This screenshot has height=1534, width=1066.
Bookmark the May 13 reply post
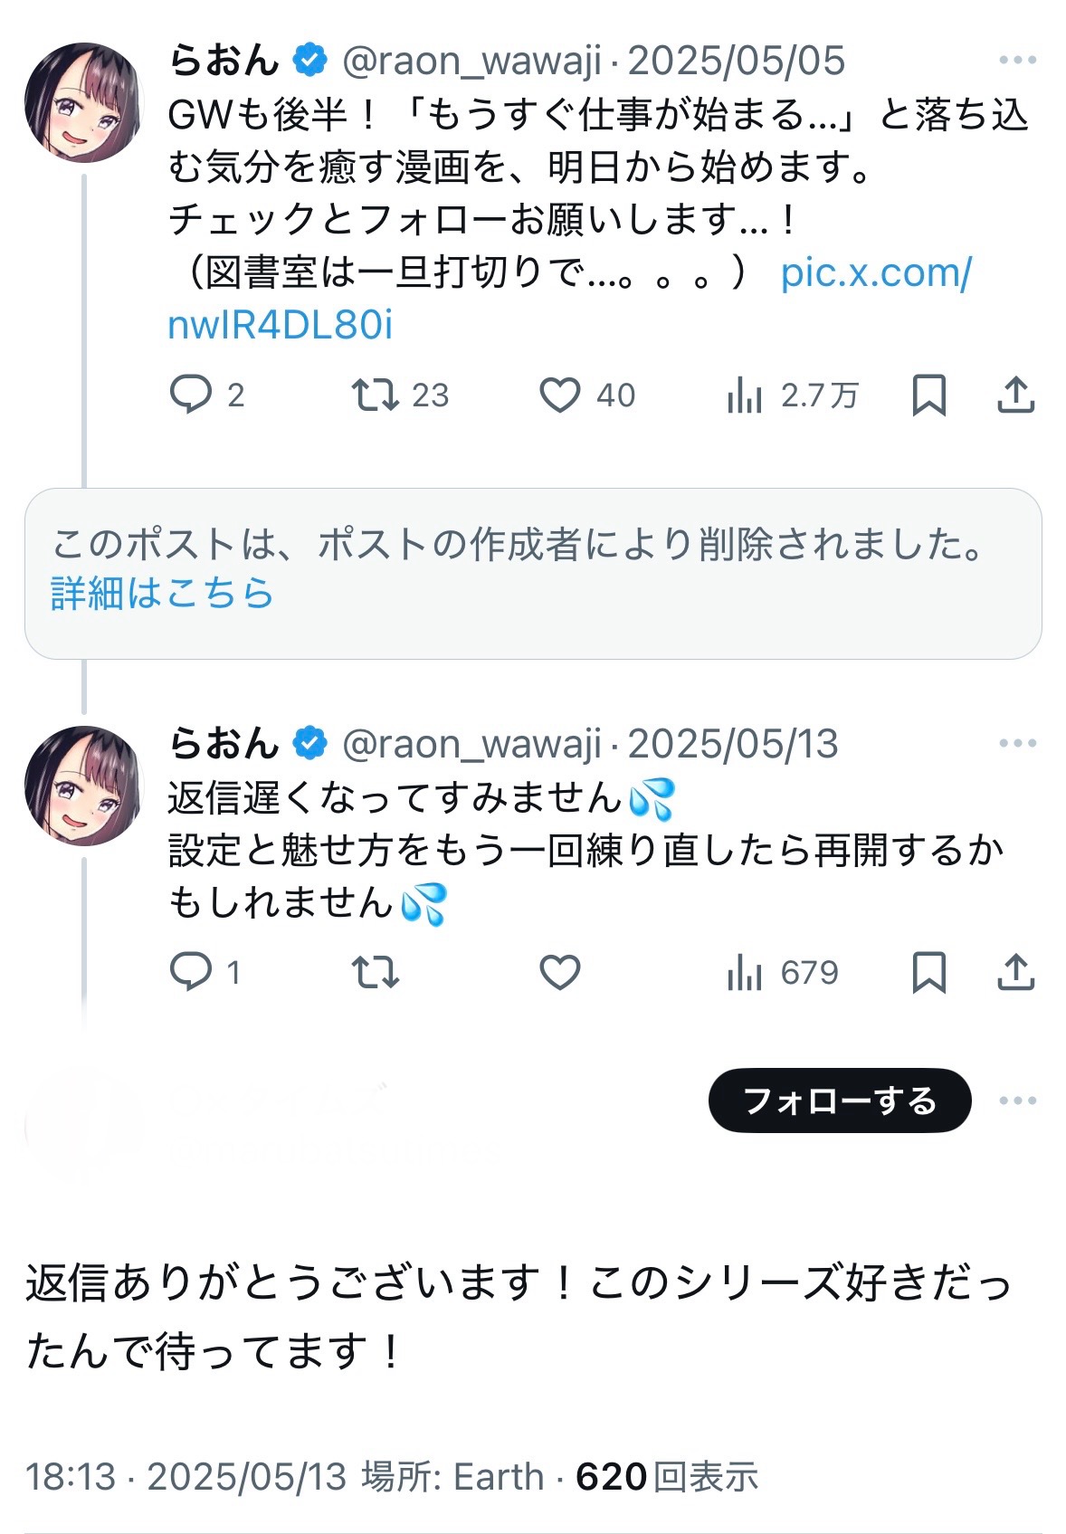[929, 972]
